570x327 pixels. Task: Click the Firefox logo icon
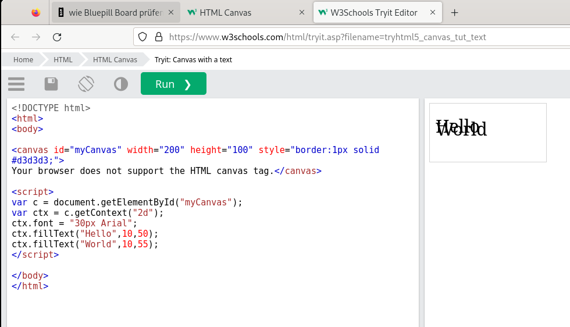click(35, 13)
